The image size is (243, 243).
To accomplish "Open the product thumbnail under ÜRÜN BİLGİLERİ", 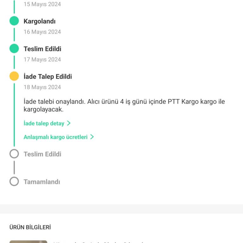I will (28, 241).
